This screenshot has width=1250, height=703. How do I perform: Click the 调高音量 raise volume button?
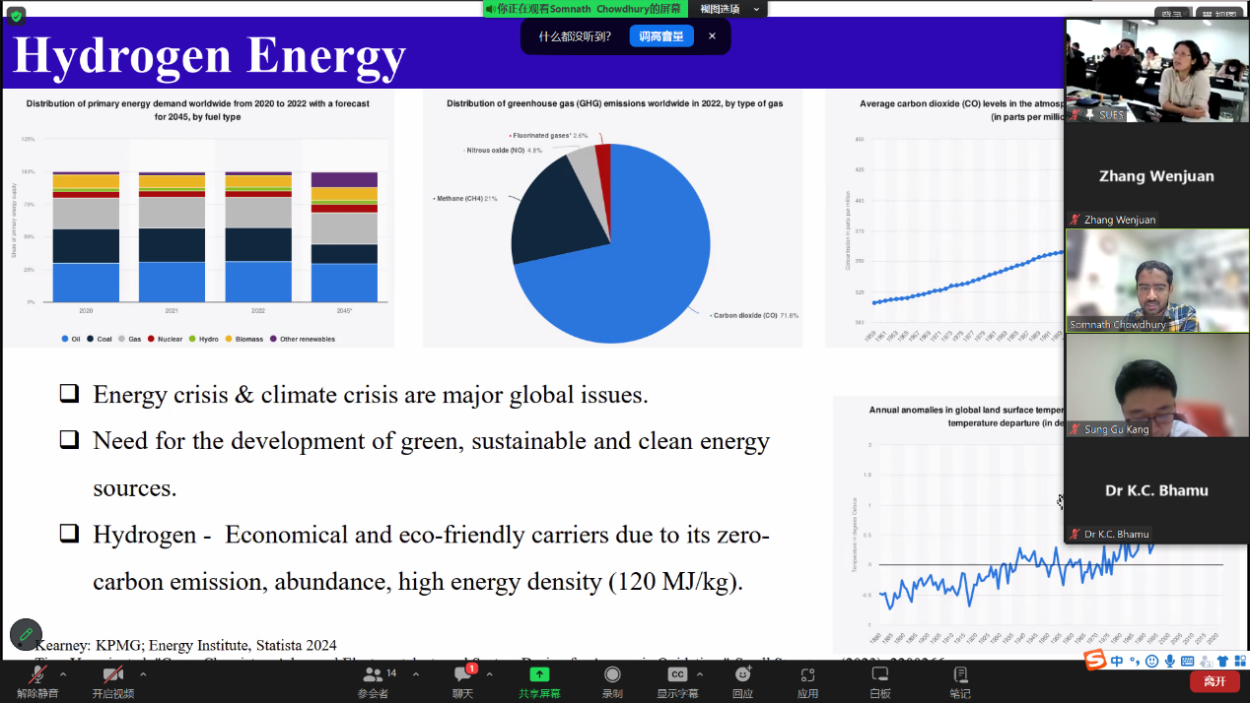tap(661, 36)
